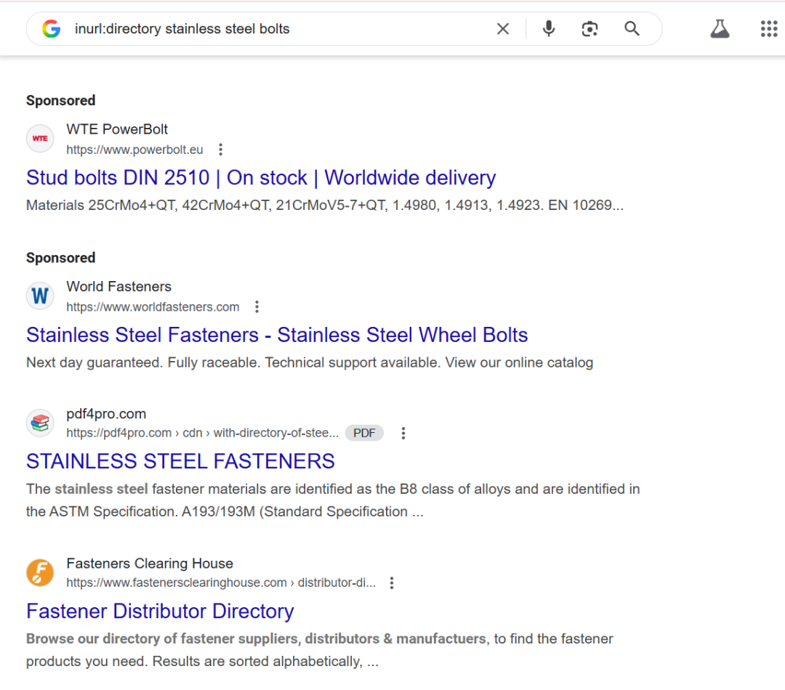Click the 'World Fasteners' site name
This screenshot has height=690, width=785.
point(118,286)
